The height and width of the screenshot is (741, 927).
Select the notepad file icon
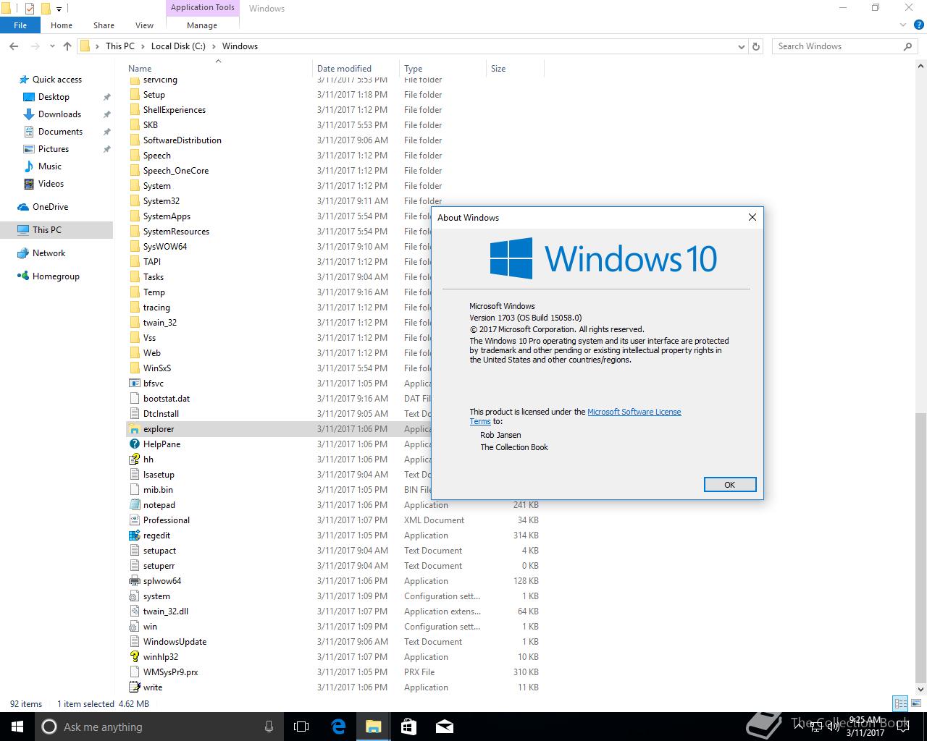coord(134,505)
